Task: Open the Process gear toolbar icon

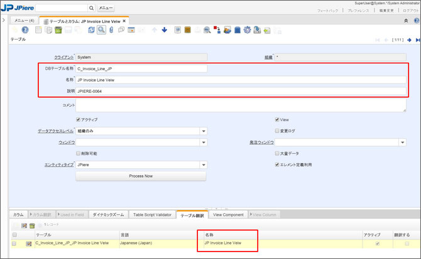Action: tap(247, 29)
